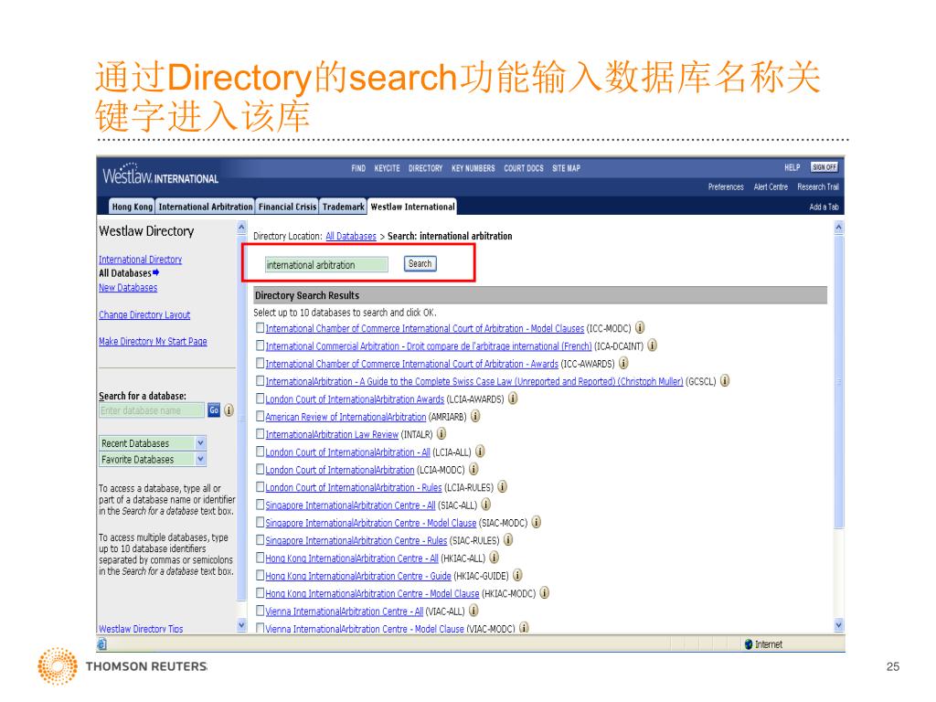This screenshot has width=936, height=702.
Task: Click the Search button
Action: [x=420, y=264]
